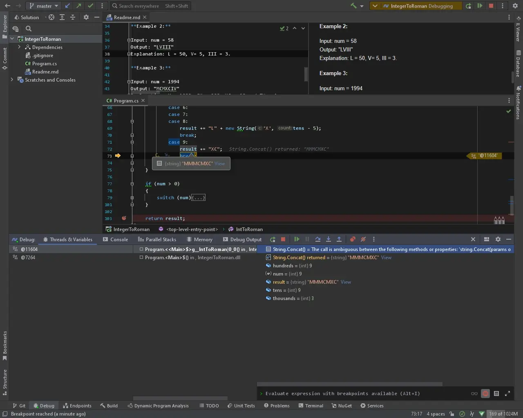
Task: Open the Terminal tool window button
Action: [x=311, y=406]
